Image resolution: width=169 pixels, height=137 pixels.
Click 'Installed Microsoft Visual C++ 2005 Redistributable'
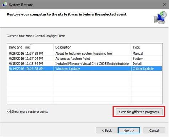pos(92,64)
